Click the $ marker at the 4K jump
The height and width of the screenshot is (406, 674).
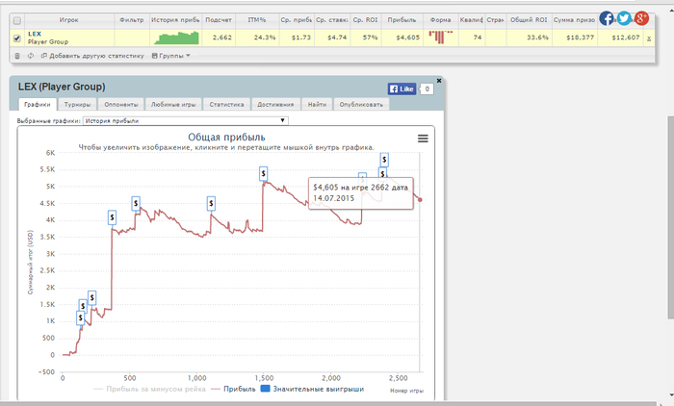coord(112,217)
